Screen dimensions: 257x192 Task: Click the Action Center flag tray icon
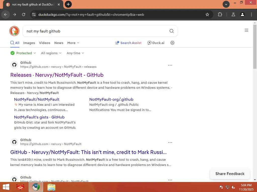[x=221, y=187]
